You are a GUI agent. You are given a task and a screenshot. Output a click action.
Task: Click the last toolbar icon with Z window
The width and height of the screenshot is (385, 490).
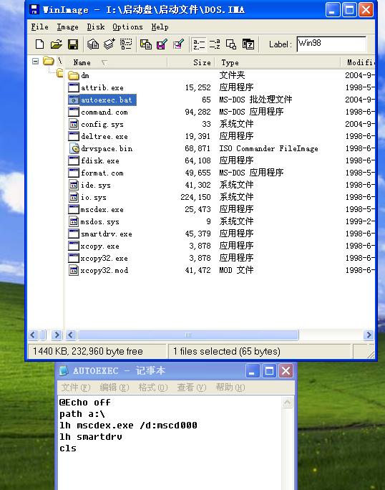pyautogui.click(x=248, y=44)
